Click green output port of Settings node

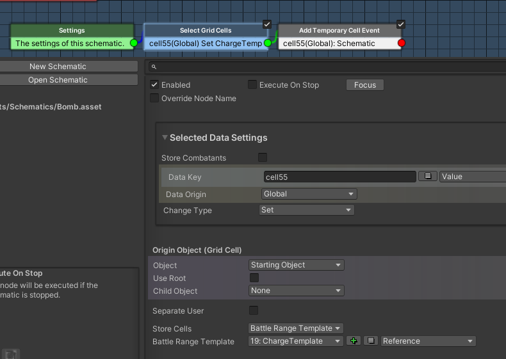click(134, 43)
